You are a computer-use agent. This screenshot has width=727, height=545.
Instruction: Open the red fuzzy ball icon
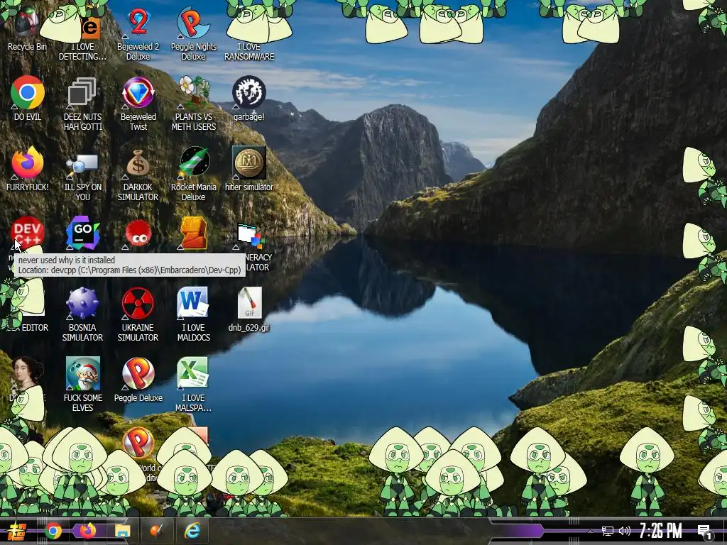138,233
